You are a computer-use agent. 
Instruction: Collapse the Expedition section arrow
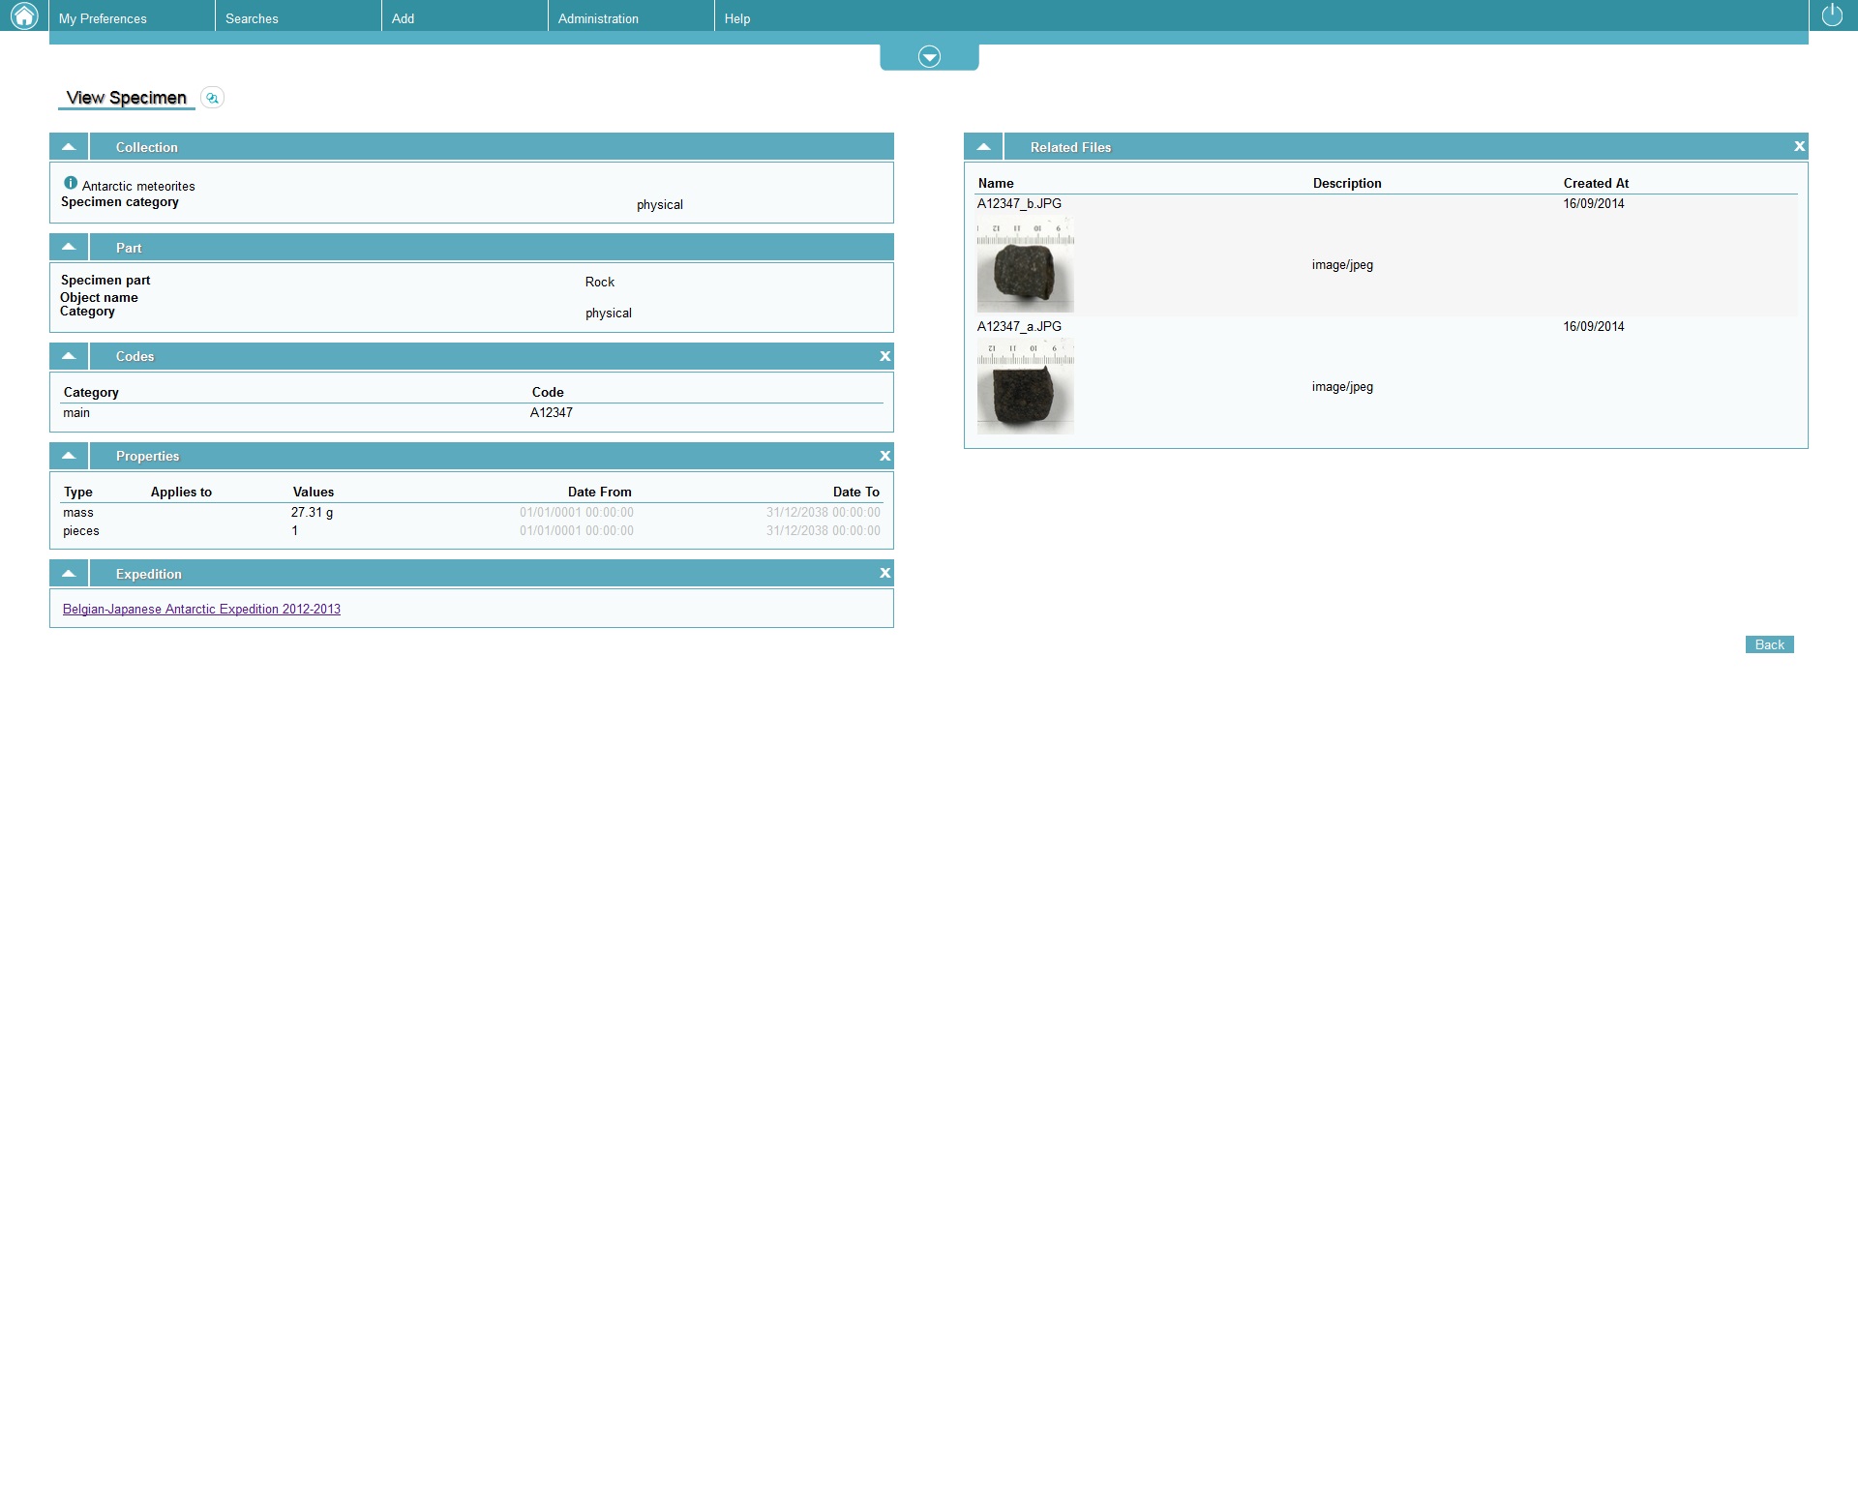[x=69, y=574]
